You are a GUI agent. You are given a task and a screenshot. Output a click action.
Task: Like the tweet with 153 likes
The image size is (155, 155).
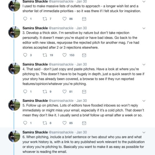[64, 55]
